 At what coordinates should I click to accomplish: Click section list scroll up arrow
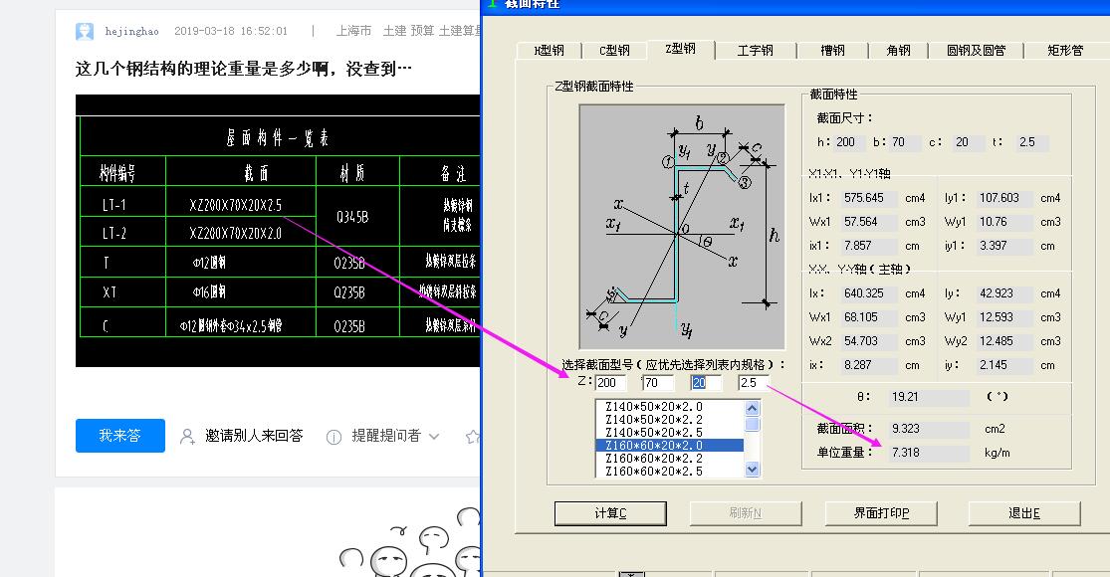(x=753, y=408)
